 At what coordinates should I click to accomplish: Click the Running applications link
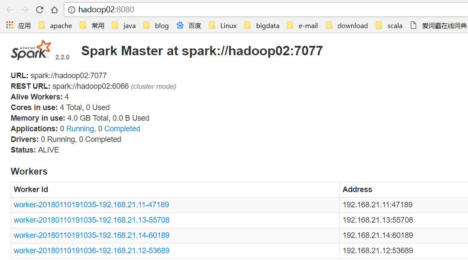pos(80,128)
